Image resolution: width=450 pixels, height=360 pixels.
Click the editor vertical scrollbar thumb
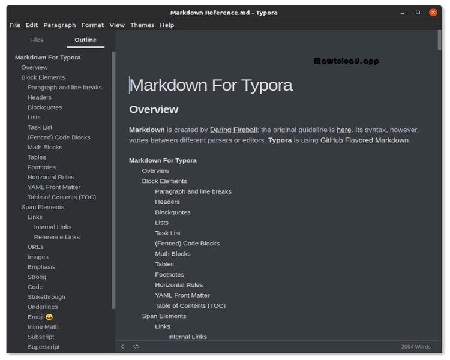tap(439, 40)
